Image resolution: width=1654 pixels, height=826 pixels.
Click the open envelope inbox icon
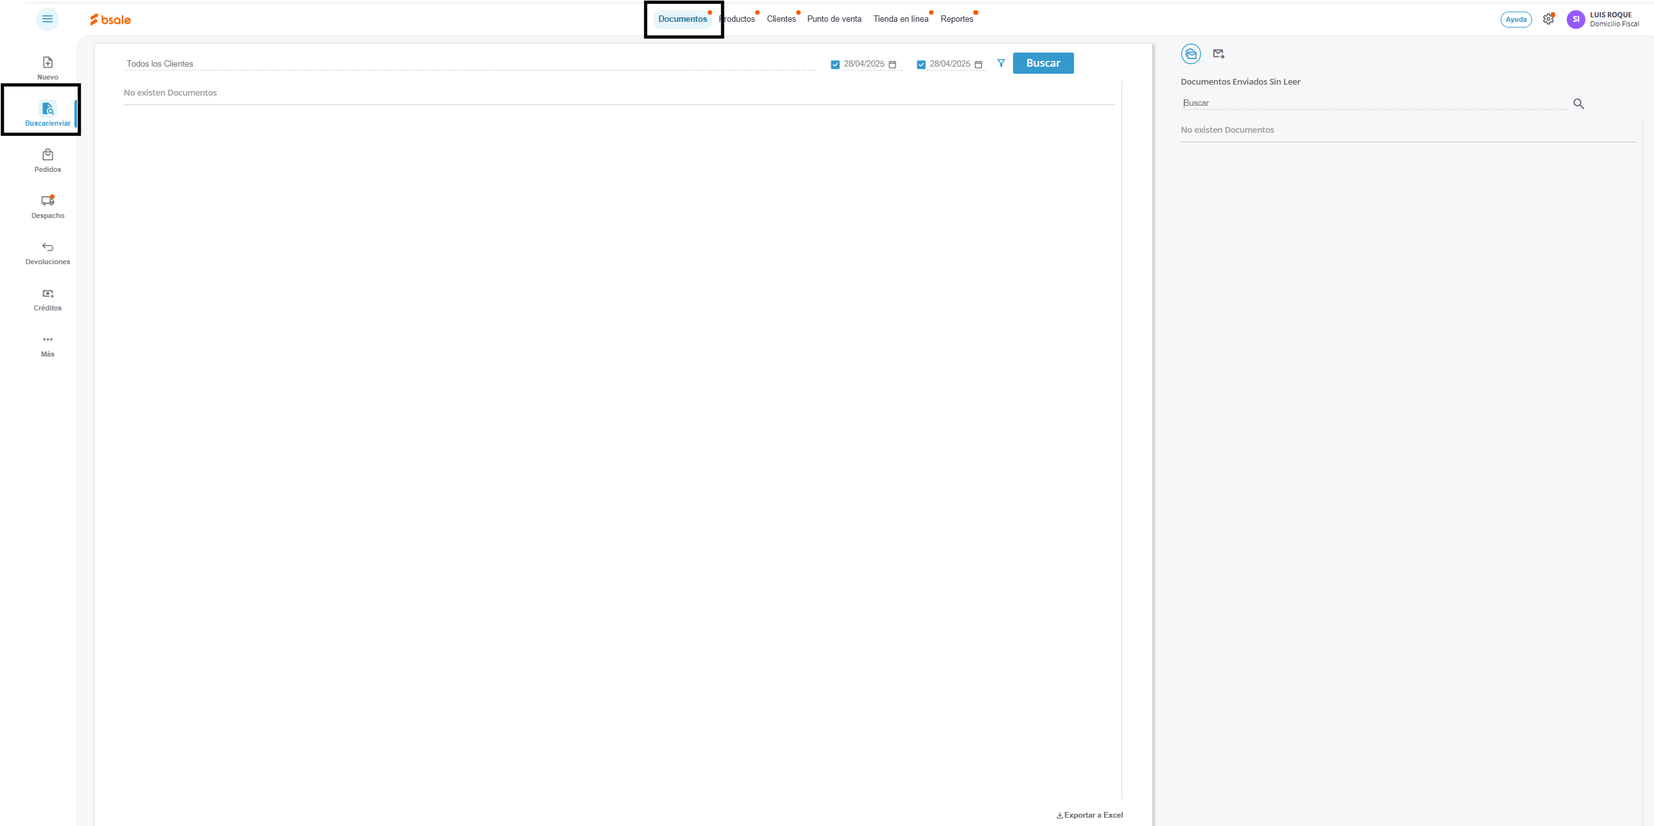[x=1190, y=54]
